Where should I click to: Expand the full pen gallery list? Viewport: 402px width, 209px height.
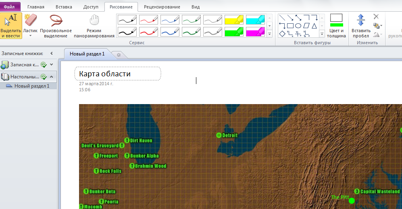(x=269, y=34)
